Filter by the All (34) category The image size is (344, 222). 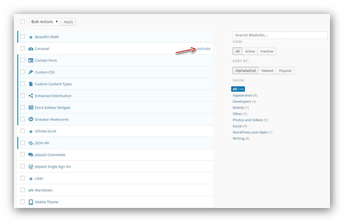[x=238, y=89]
